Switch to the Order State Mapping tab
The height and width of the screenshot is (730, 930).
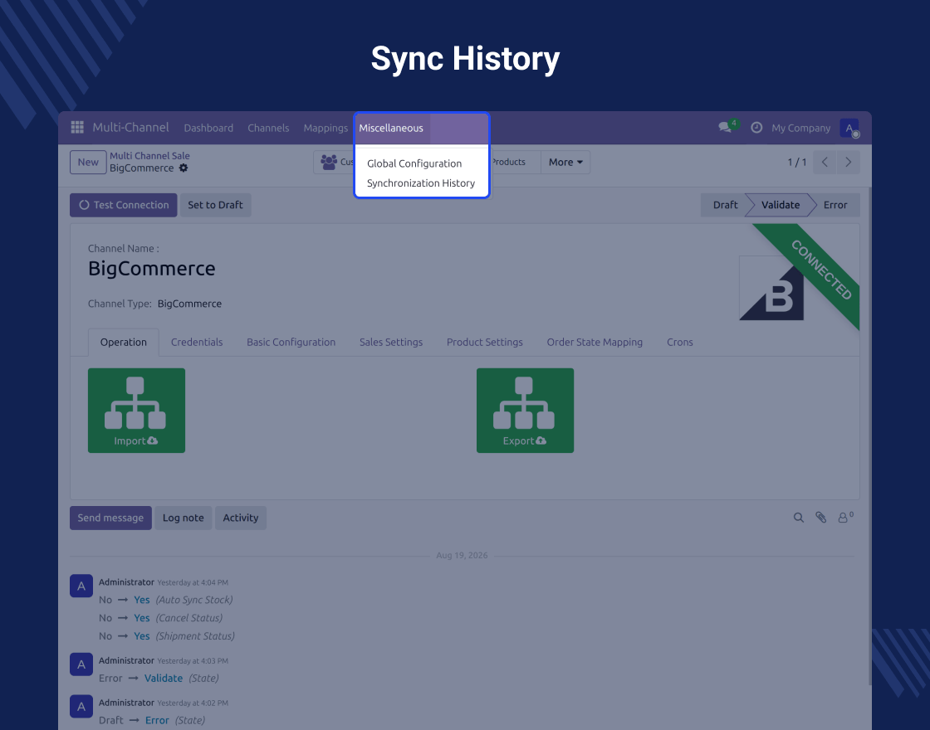pyautogui.click(x=595, y=342)
